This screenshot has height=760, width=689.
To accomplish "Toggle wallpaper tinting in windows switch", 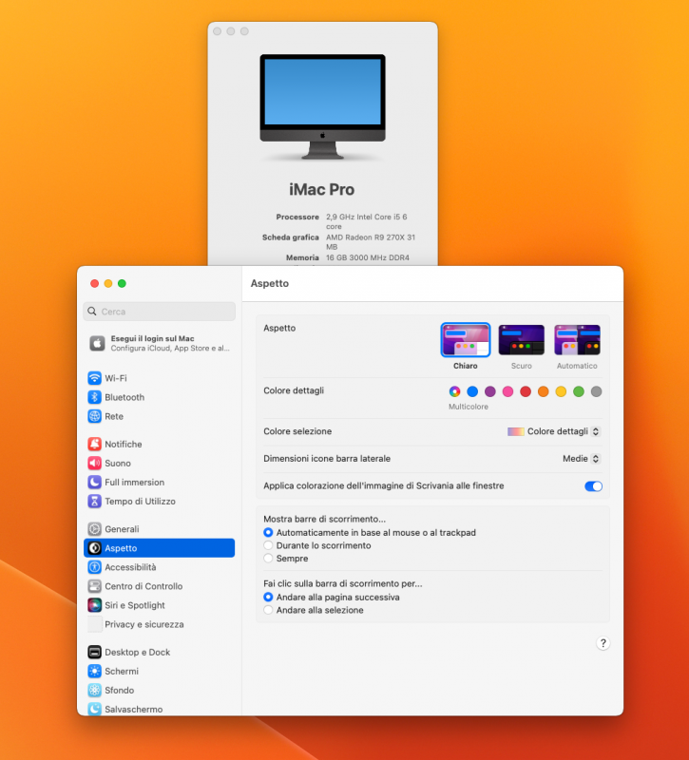I will point(593,486).
